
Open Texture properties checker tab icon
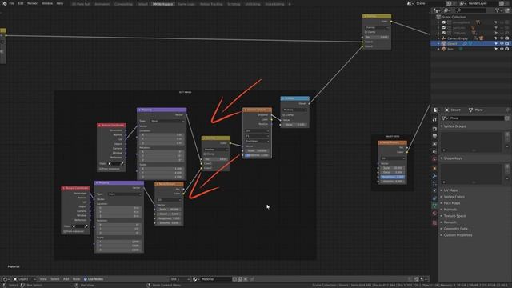(434, 222)
